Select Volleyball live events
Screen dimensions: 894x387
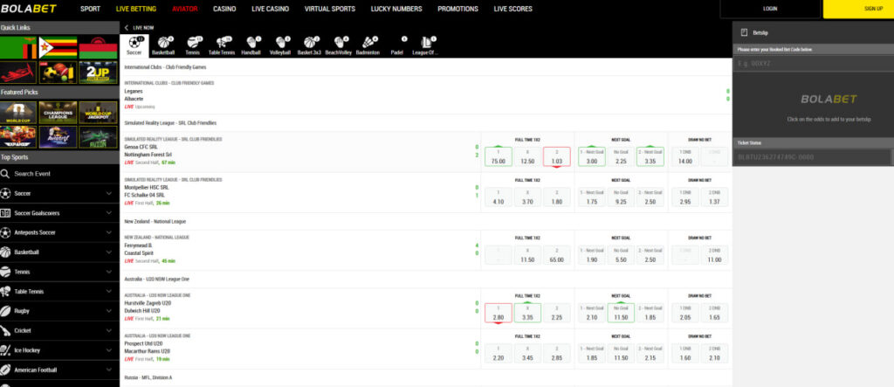(x=280, y=45)
